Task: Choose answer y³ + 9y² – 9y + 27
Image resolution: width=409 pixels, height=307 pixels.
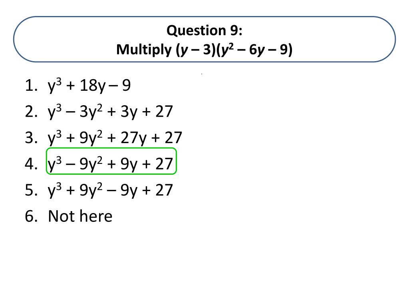Action: coord(110,190)
